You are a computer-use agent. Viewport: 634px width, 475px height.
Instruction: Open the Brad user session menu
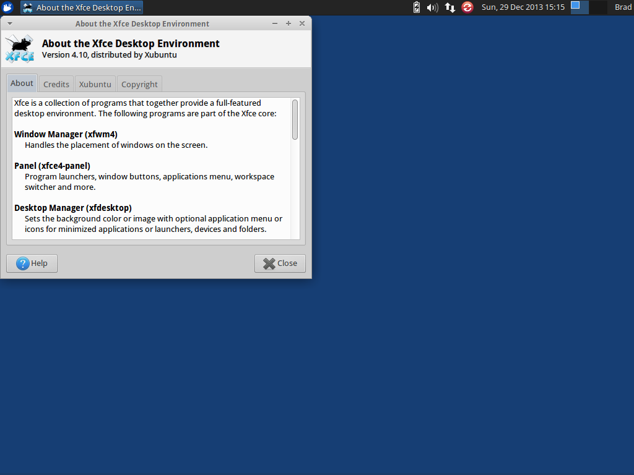pyautogui.click(x=623, y=7)
